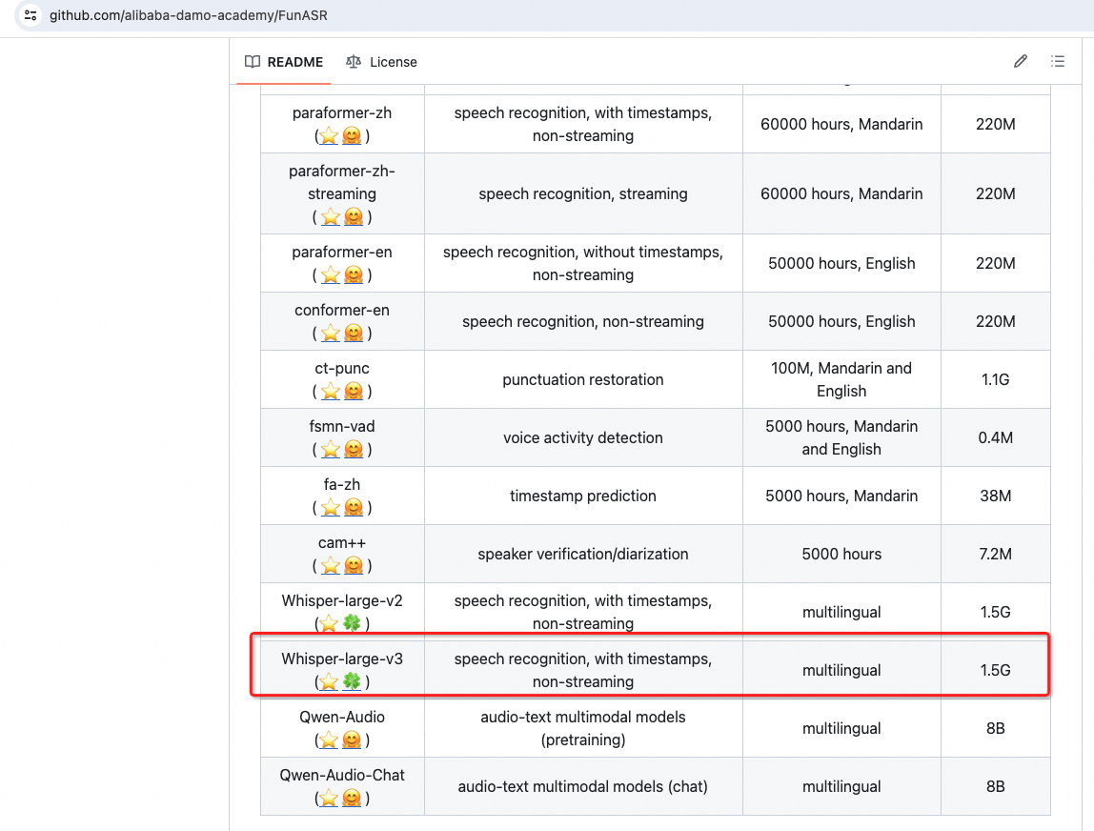Click star link under Whisper-large-v2
The height and width of the screenshot is (831, 1094).
(329, 623)
